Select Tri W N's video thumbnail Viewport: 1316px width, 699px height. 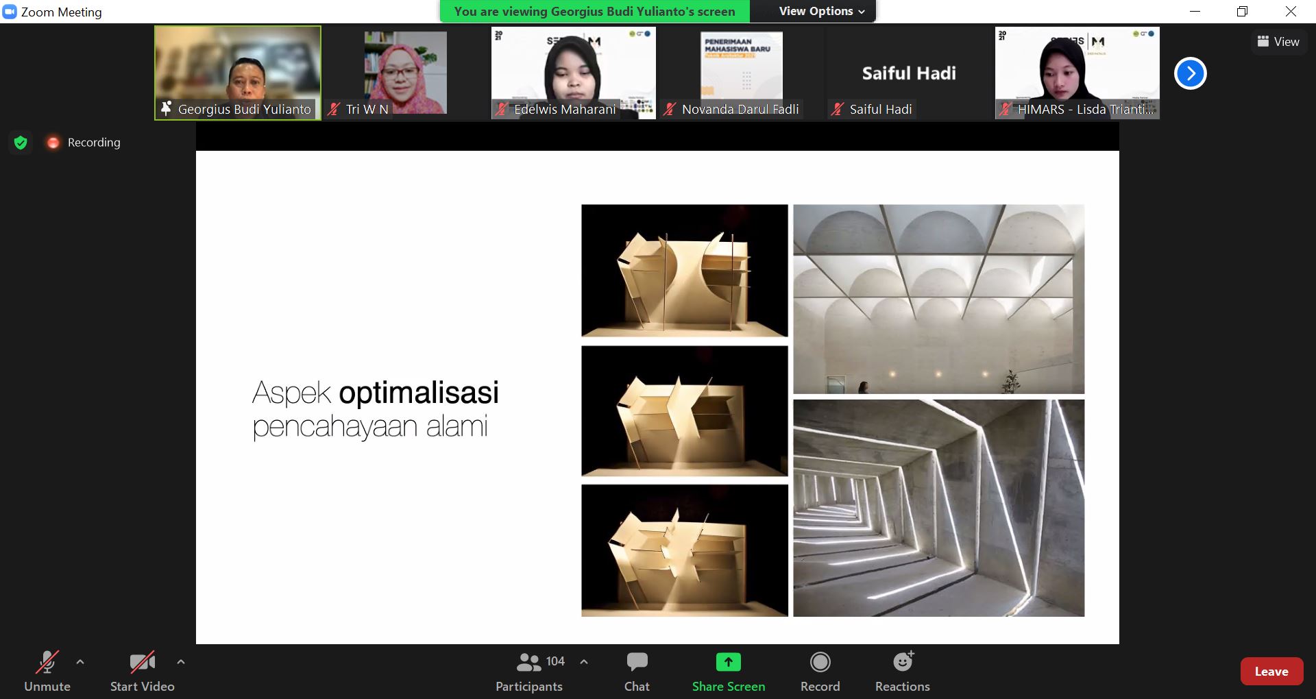tap(405, 73)
